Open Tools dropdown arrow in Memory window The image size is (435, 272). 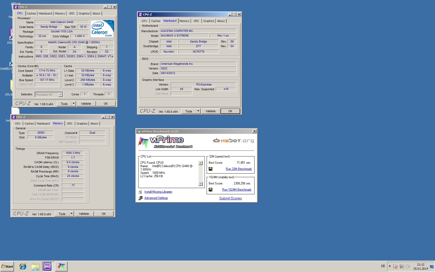(71, 214)
